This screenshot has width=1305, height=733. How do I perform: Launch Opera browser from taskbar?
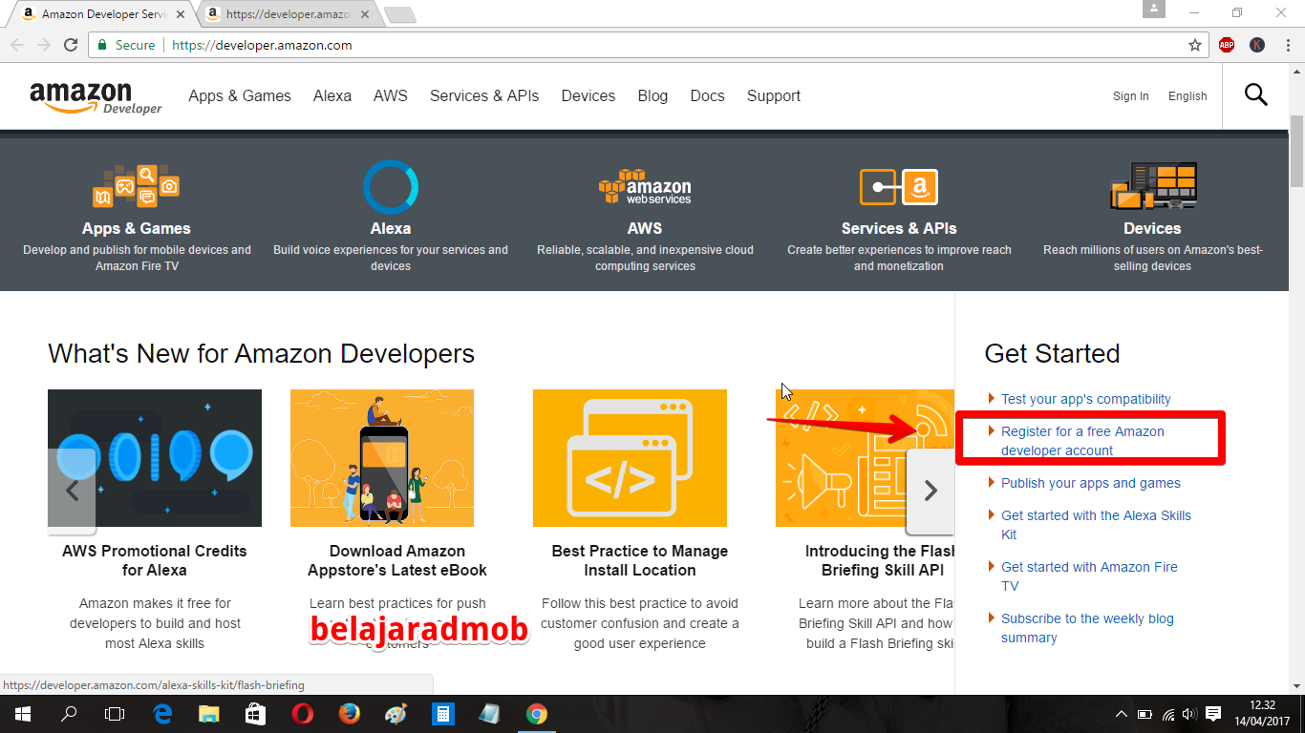click(x=302, y=714)
